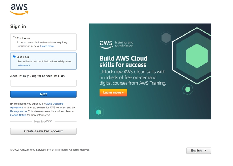Click the orange Learn more banner button
The width and height of the screenshot is (233, 166).
pos(113,93)
